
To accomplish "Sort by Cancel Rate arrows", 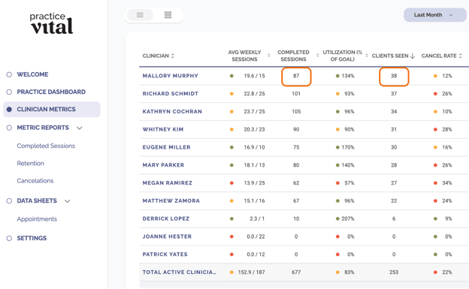I will point(460,56).
